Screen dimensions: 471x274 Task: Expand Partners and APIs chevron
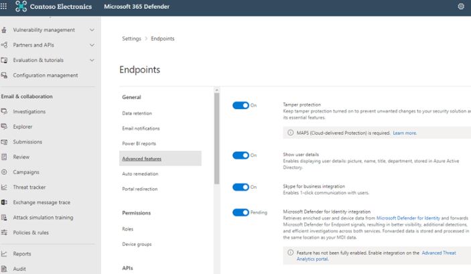coord(92,45)
